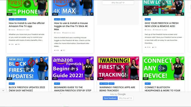Open the Fire TV News category tag
The width and height of the screenshot is (191, 107).
click(x=104, y=84)
